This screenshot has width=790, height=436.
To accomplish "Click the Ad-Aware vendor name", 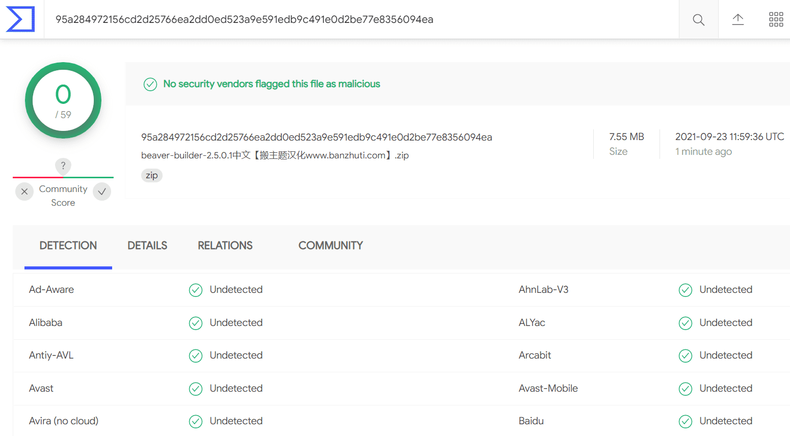I will click(x=51, y=289).
